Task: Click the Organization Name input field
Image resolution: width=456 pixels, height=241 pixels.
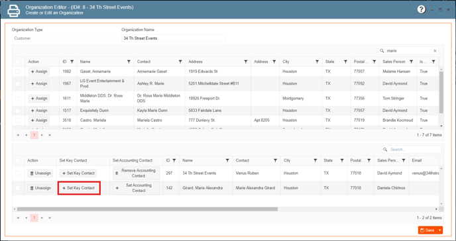Action: 173,38
